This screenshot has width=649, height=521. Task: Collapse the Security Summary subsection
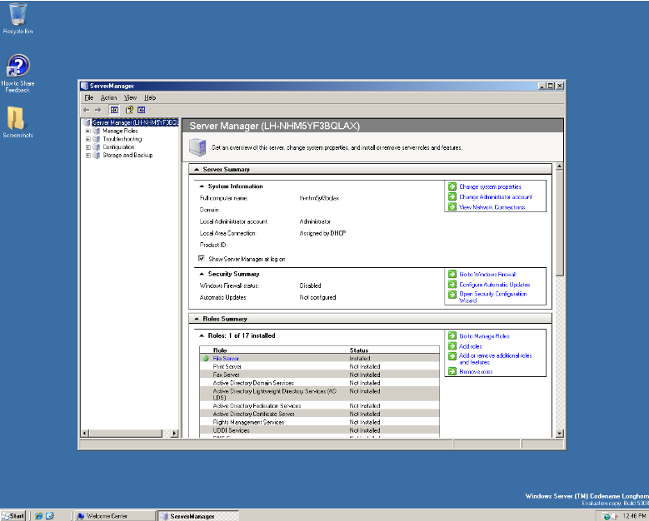(x=202, y=274)
